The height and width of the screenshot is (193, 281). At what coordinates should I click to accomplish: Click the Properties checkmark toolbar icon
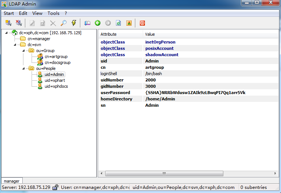click(x=42, y=23)
